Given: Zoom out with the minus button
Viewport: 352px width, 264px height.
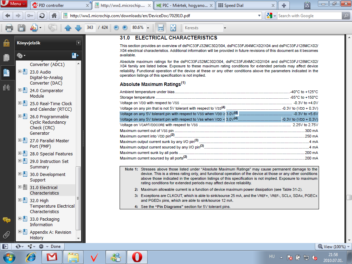Looking at the screenshot, I should click(x=116, y=27).
